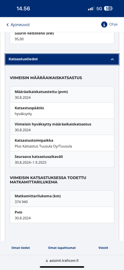Collapse the Katsastustiedot section chevron
The height and width of the screenshot is (270, 124).
coord(112,59)
